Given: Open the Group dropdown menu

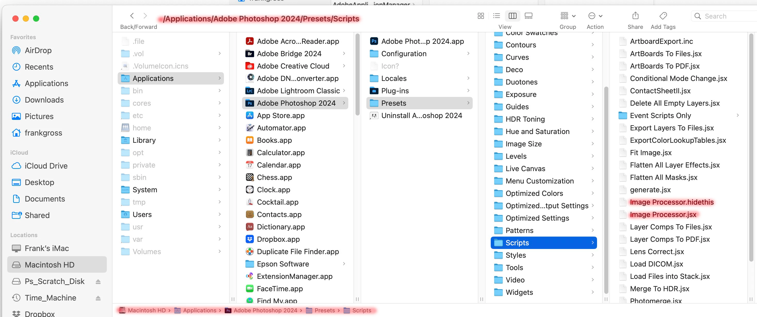Looking at the screenshot, I should pyautogui.click(x=567, y=16).
